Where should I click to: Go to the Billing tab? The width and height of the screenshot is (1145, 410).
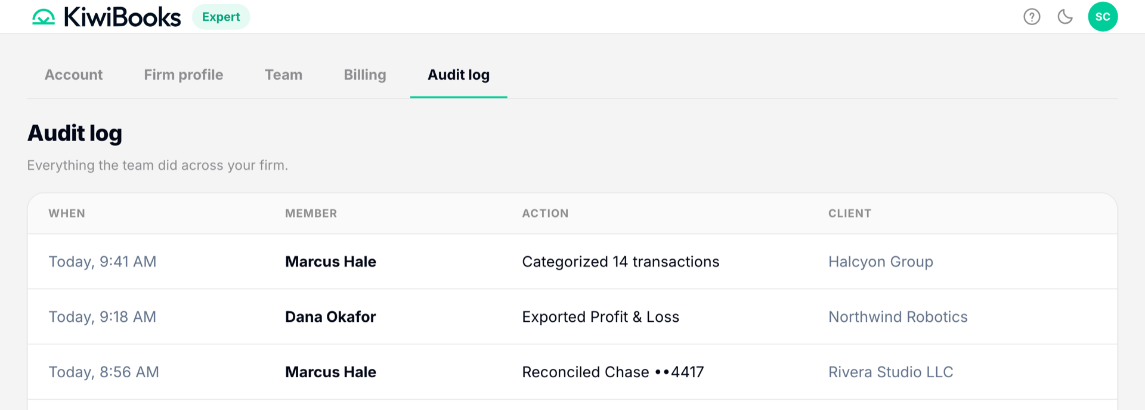point(365,75)
